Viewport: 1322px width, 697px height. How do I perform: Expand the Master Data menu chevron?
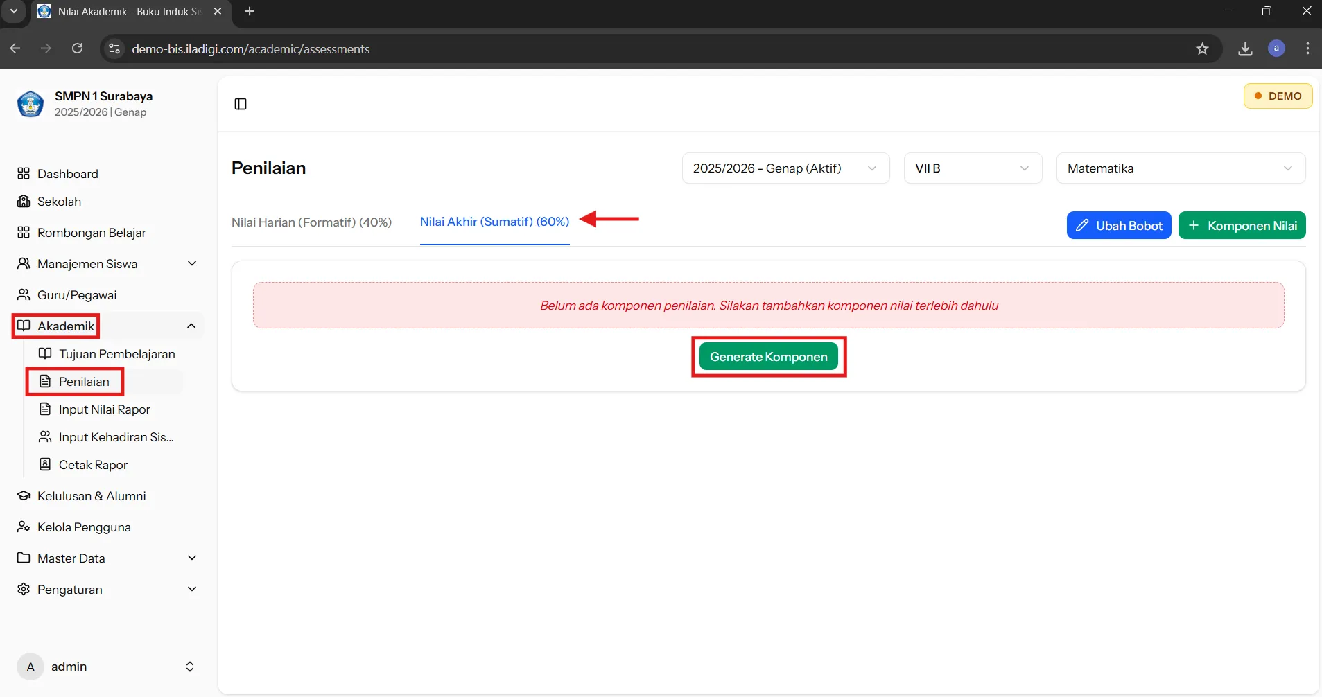tap(192, 558)
